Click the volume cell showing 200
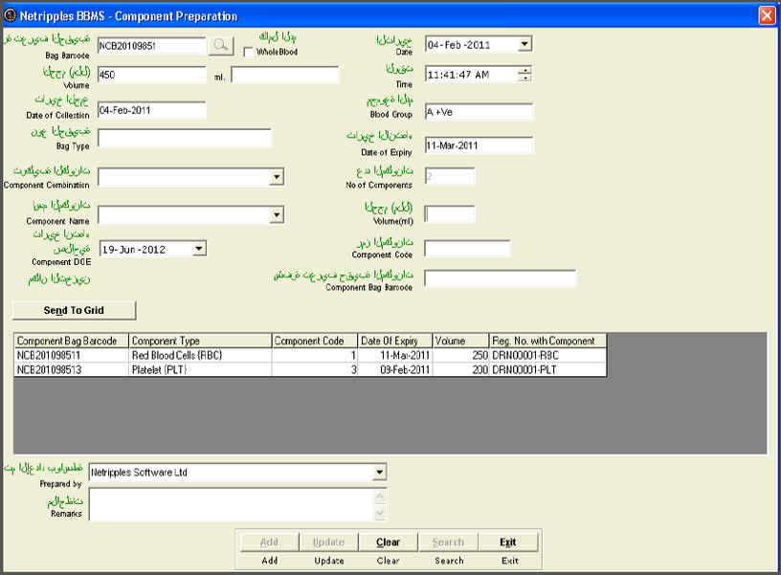This screenshot has height=575, width=781. coord(460,369)
